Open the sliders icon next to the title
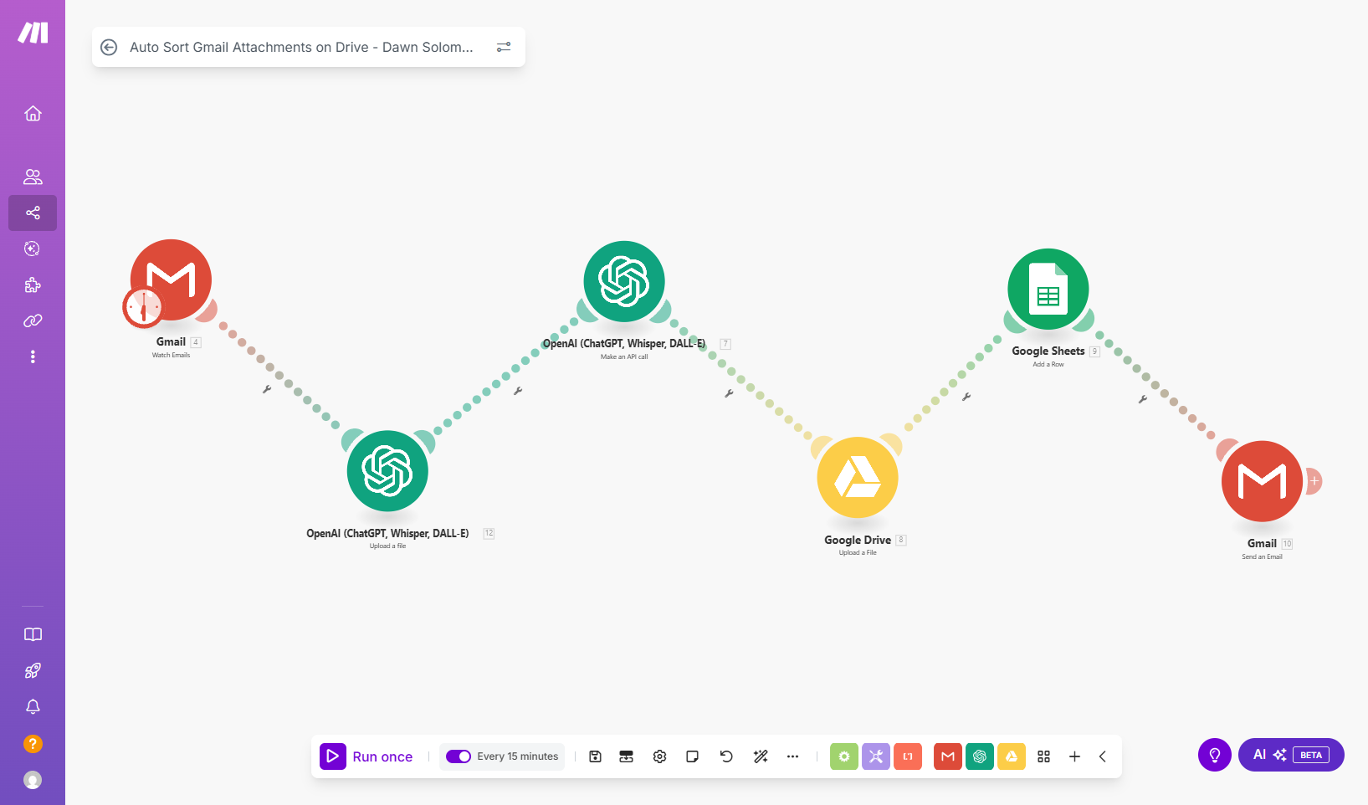 [x=504, y=47]
